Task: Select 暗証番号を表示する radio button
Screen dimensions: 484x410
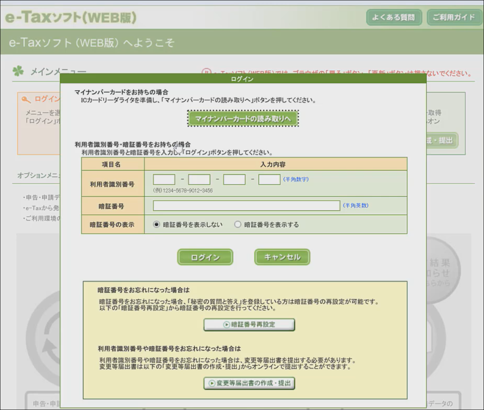Action: [x=237, y=225]
